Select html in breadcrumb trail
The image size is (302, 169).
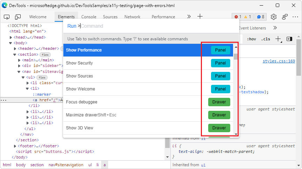point(7,165)
